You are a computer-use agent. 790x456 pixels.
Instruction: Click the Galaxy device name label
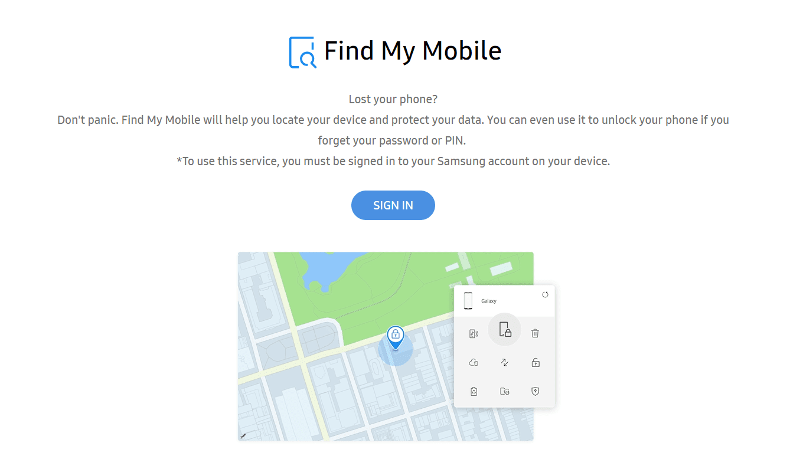point(489,301)
